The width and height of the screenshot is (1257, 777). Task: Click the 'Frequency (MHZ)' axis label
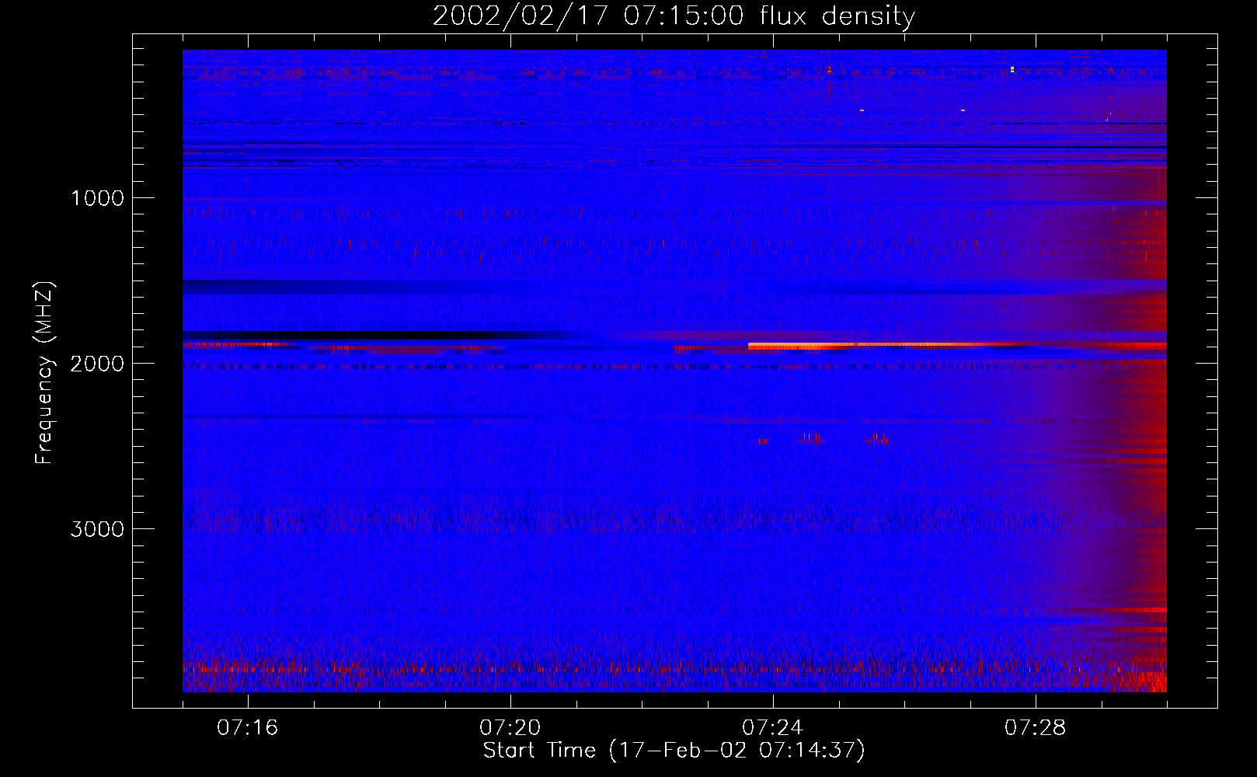click(44, 372)
